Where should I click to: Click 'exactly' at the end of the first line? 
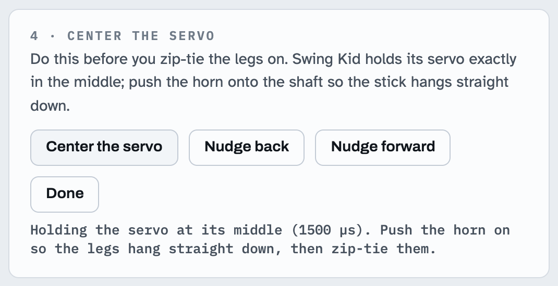tap(492, 59)
